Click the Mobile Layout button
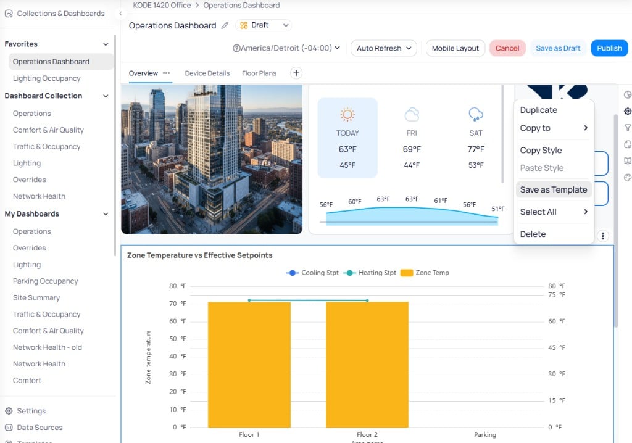 pos(455,48)
